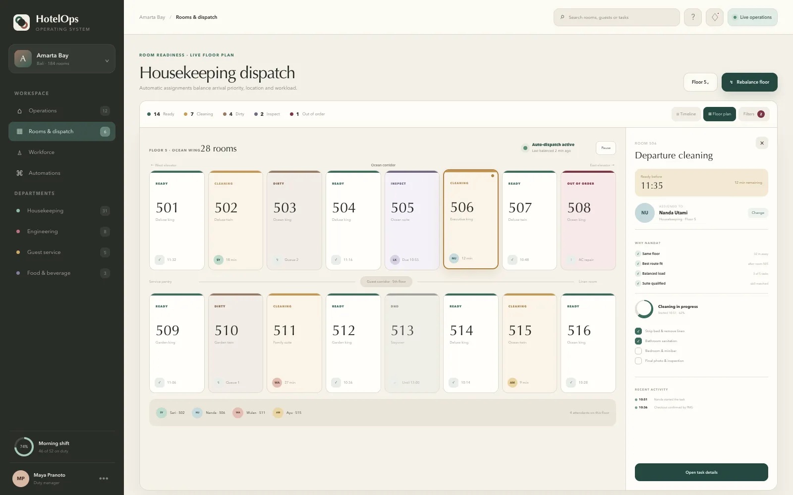Open the Food & beverage department
Screen dimensions: 793x495
coord(62,273)
